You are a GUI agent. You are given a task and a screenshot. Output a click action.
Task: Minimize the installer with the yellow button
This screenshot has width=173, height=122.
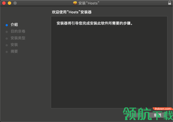[x=9, y=3]
